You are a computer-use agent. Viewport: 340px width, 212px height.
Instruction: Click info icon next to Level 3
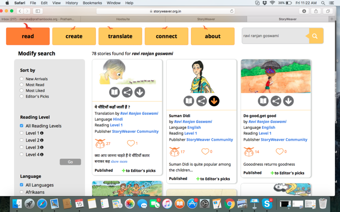click(x=42, y=147)
